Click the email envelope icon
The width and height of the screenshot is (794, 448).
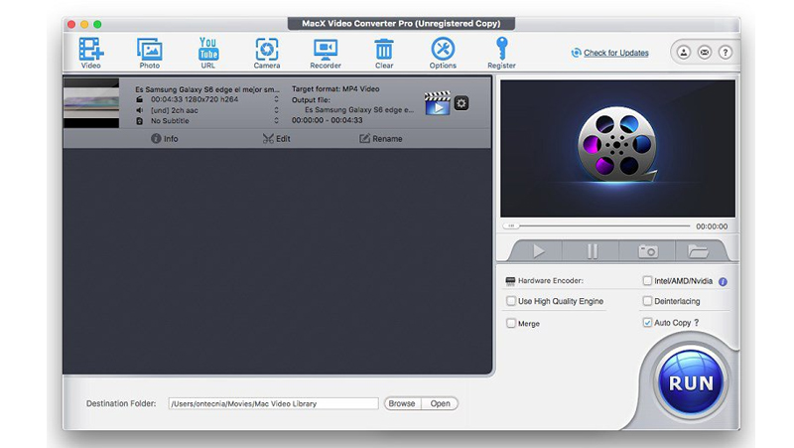coord(705,53)
